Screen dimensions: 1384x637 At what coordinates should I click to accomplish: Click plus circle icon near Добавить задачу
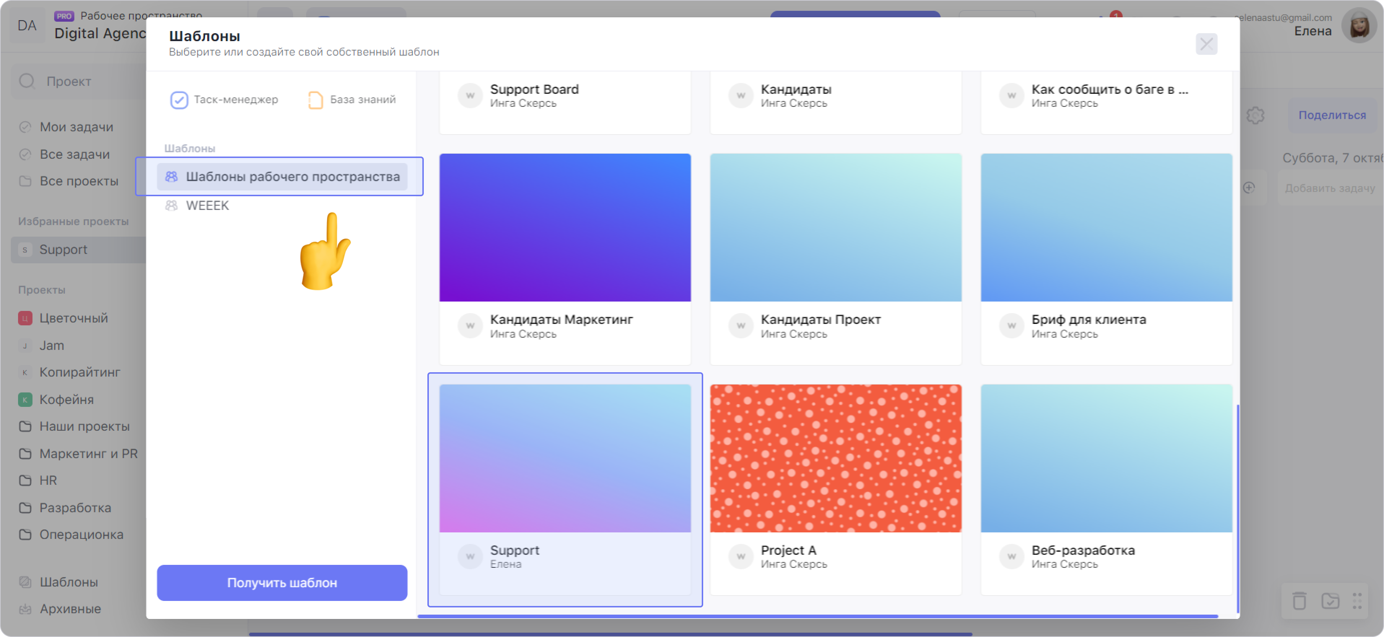point(1249,188)
